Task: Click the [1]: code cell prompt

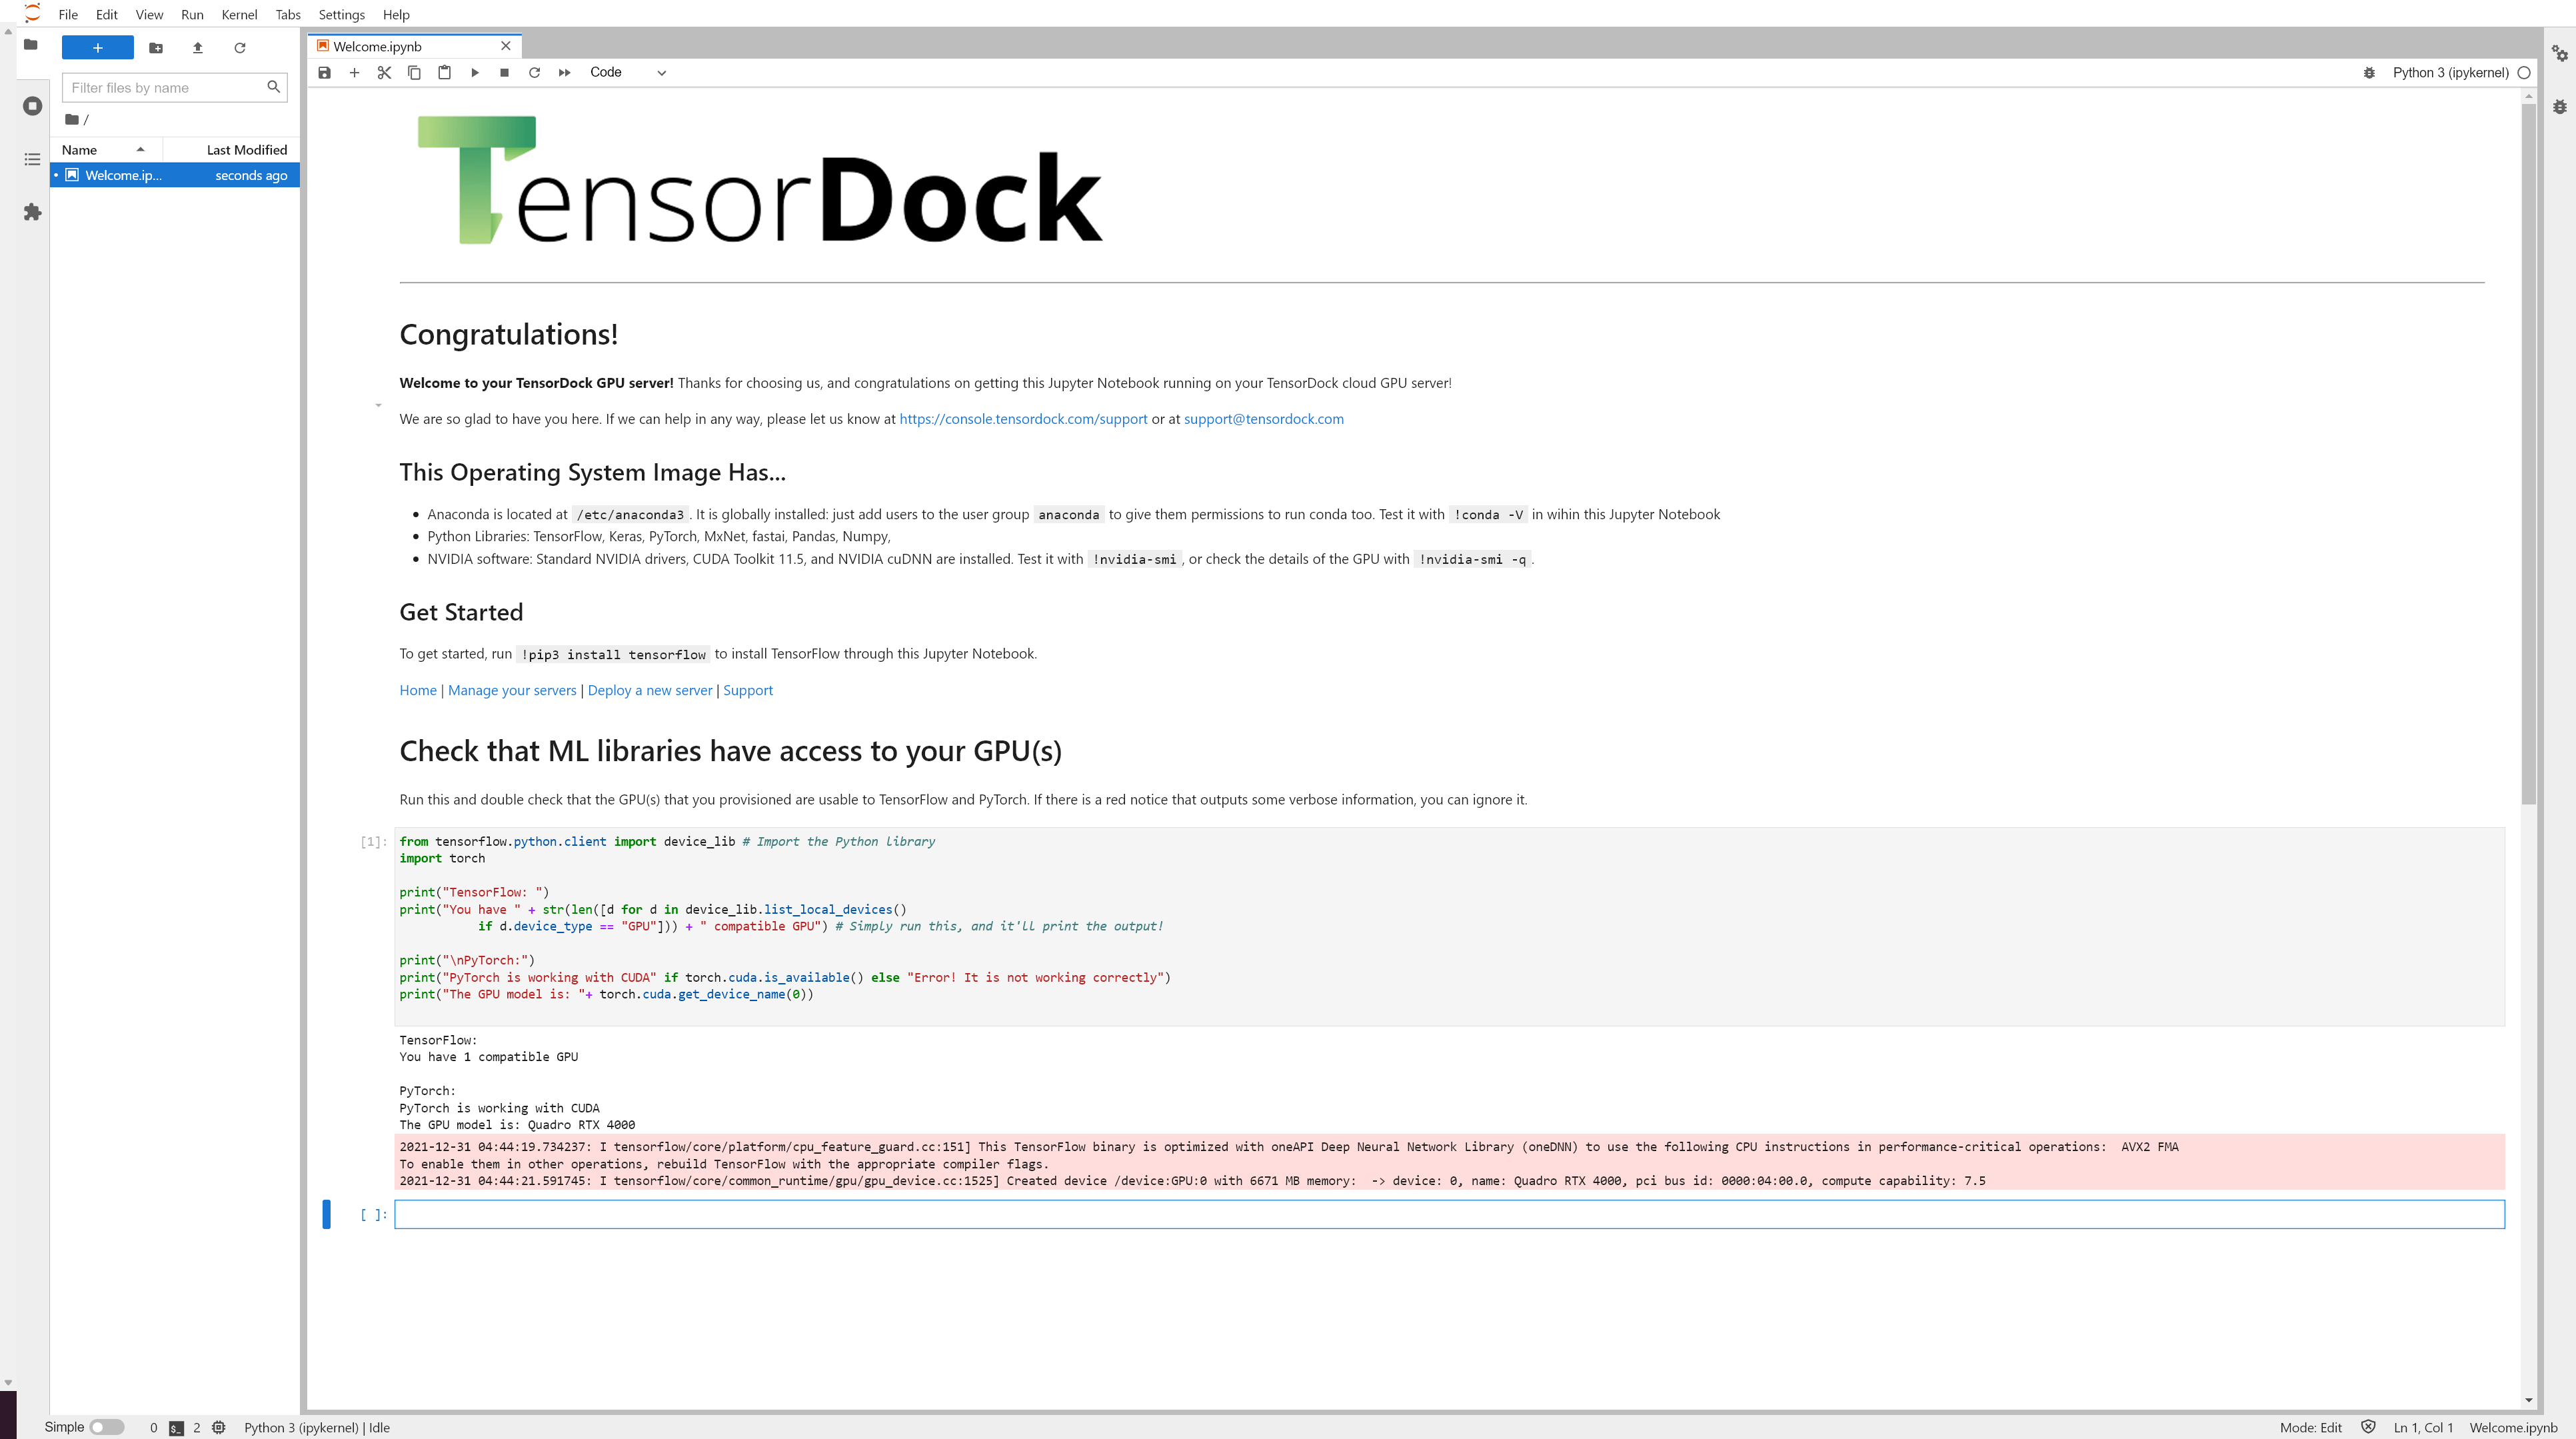Action: click(373, 842)
